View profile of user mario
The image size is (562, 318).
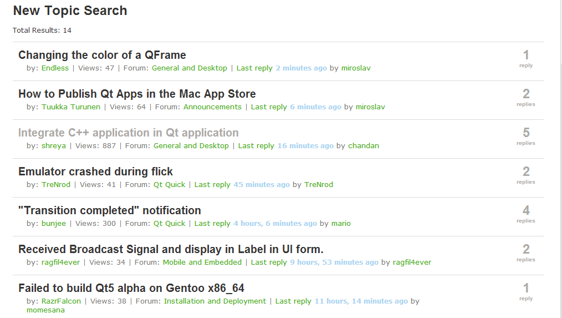[341, 223]
